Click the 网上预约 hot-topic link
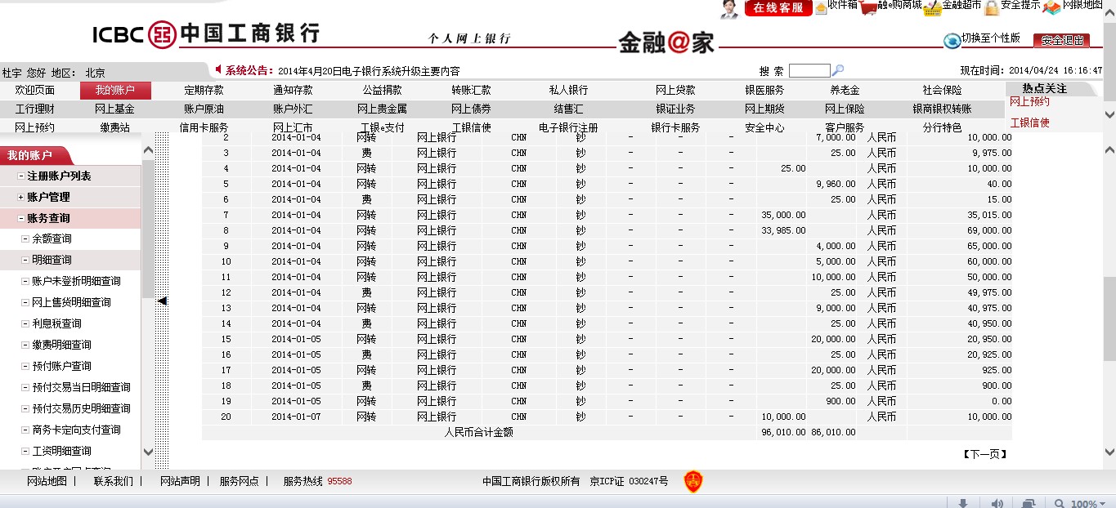 pos(1029,102)
